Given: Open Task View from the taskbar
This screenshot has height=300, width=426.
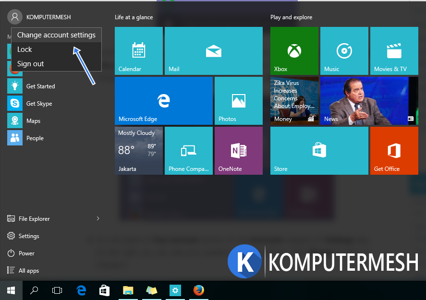Looking at the screenshot, I should point(57,290).
